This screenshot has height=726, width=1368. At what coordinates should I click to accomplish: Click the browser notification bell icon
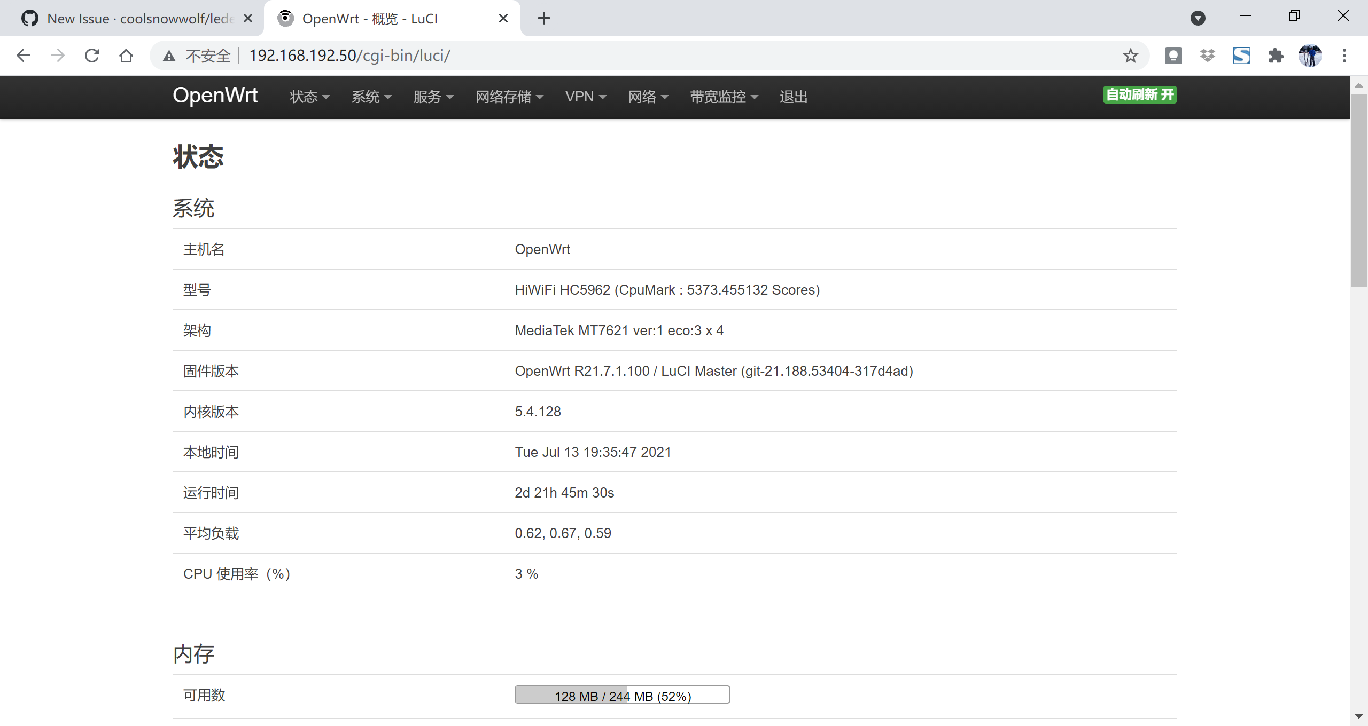[1173, 55]
